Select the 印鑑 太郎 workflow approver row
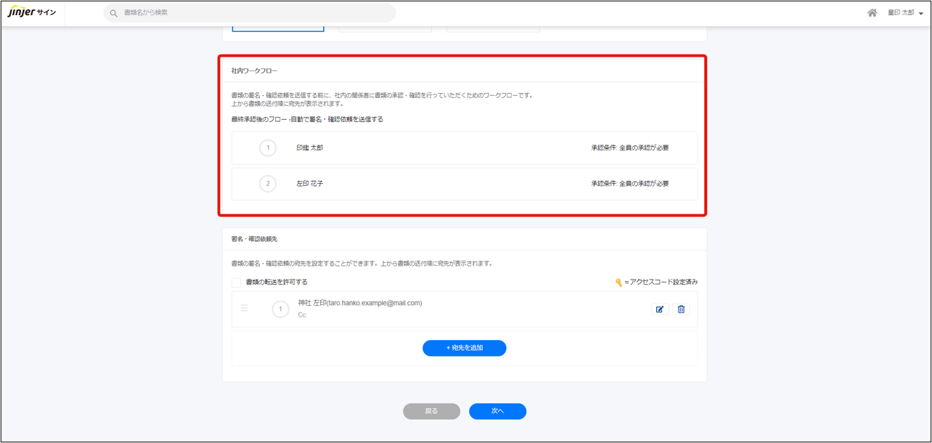The image size is (932, 443). [x=465, y=148]
